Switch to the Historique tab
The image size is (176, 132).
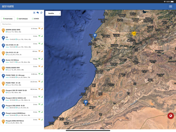click(x=22, y=19)
